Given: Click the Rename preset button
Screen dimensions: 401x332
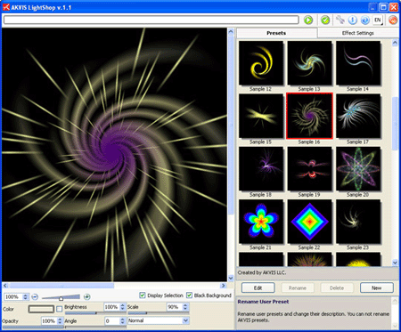Looking at the screenshot, I should pyautogui.click(x=298, y=287).
